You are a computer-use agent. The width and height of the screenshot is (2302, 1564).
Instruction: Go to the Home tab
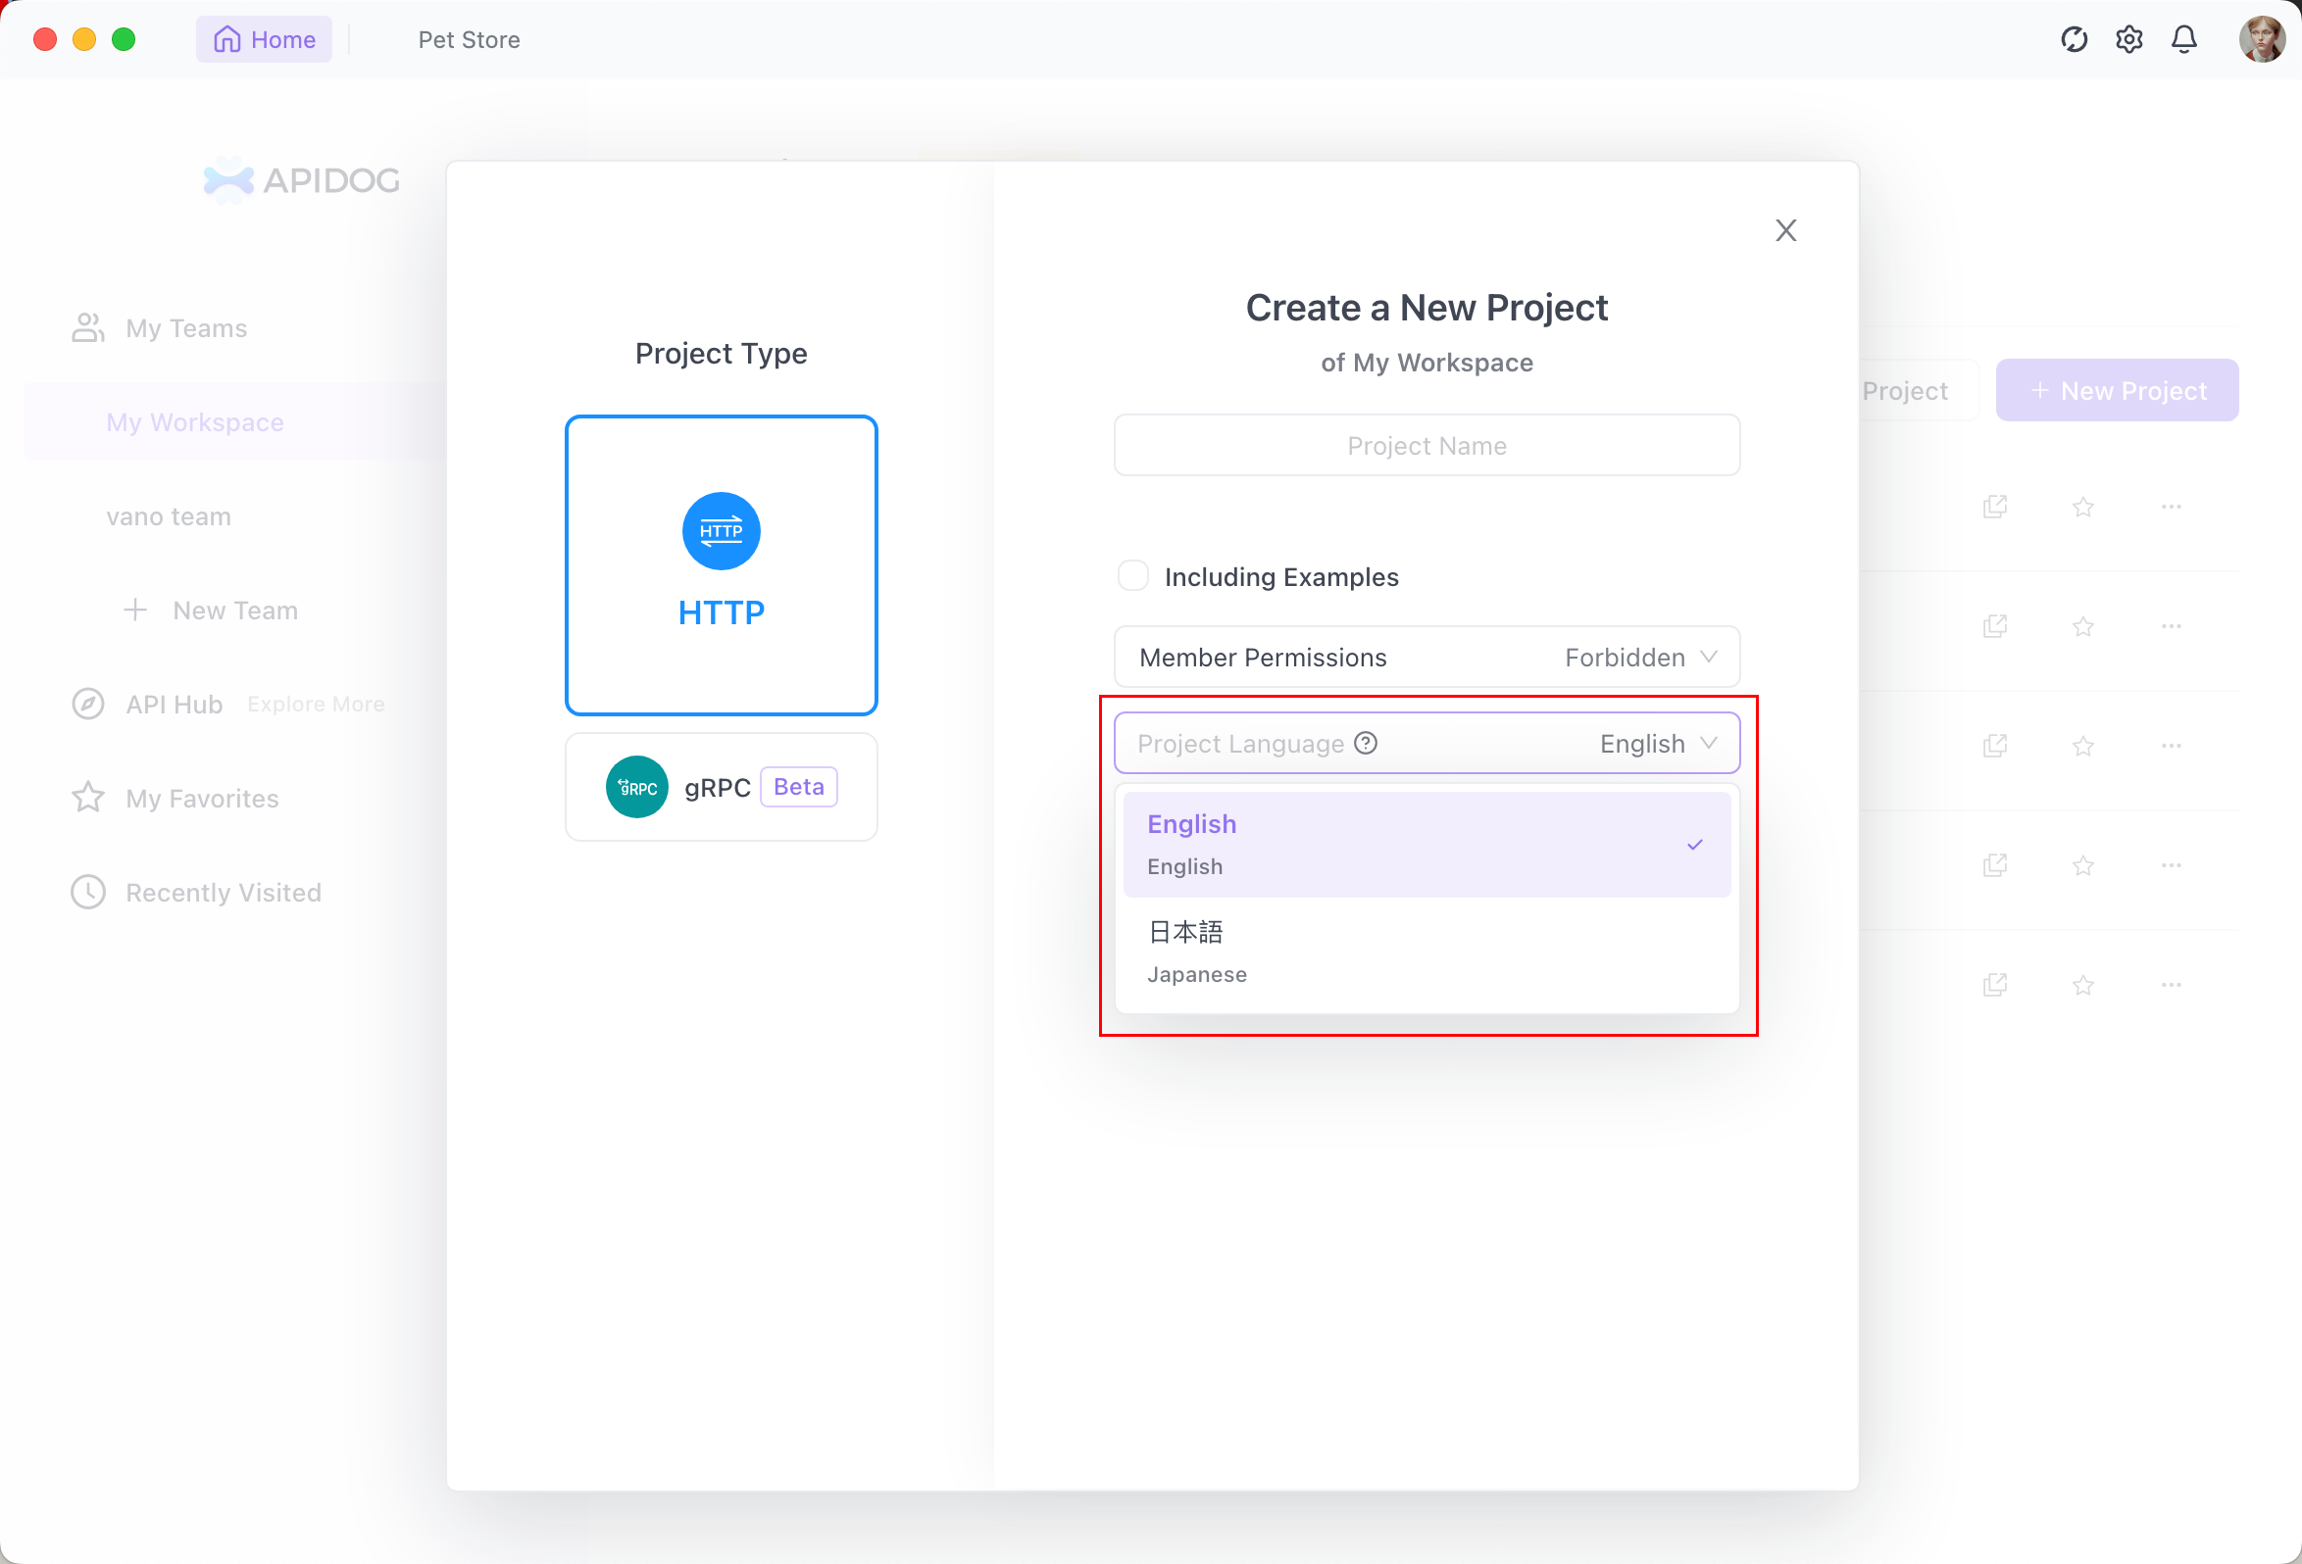(x=265, y=39)
